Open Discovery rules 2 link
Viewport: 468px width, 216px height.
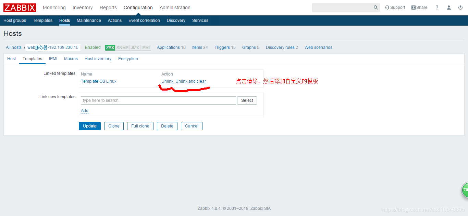282,48
